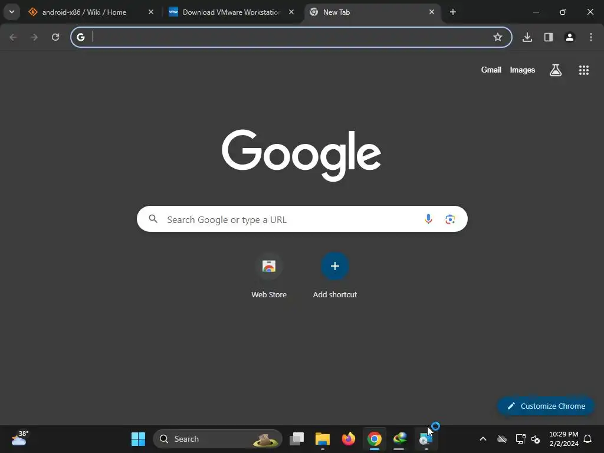This screenshot has height=453, width=604.
Task: Open the notifications bell icon
Action: [x=587, y=439]
